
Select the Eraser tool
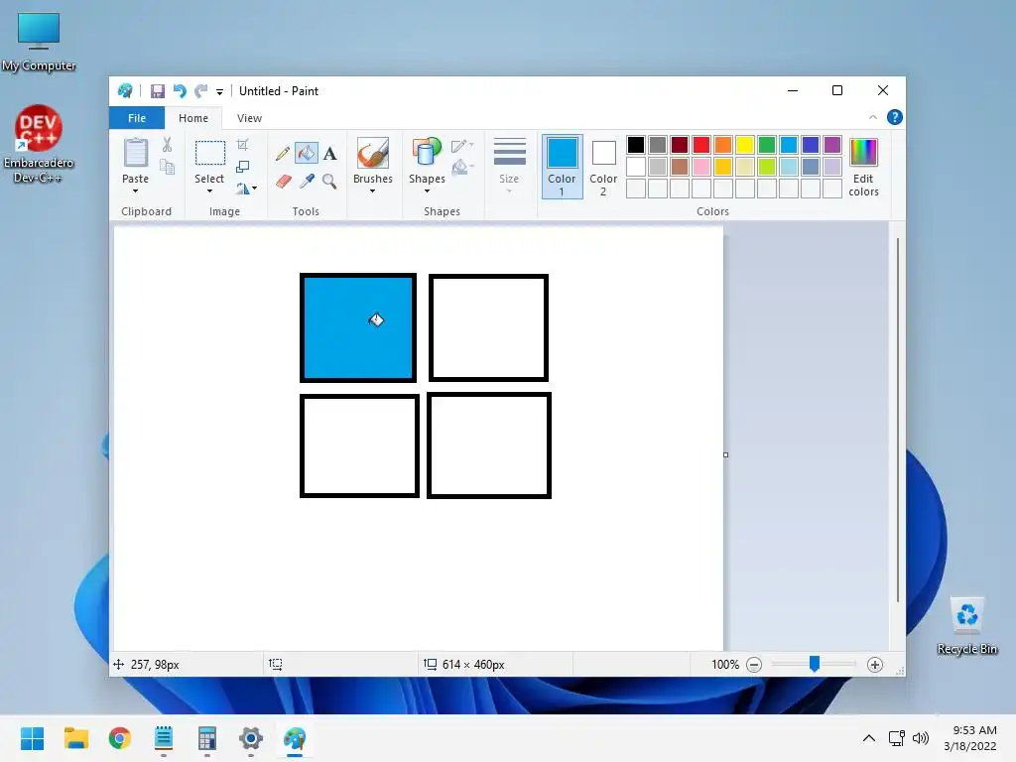click(283, 181)
